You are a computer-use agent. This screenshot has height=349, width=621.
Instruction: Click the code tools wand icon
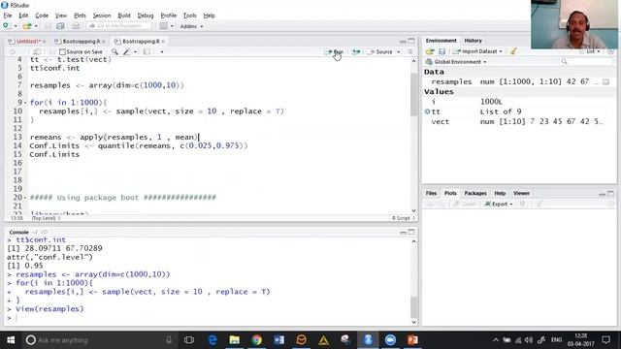(x=127, y=51)
